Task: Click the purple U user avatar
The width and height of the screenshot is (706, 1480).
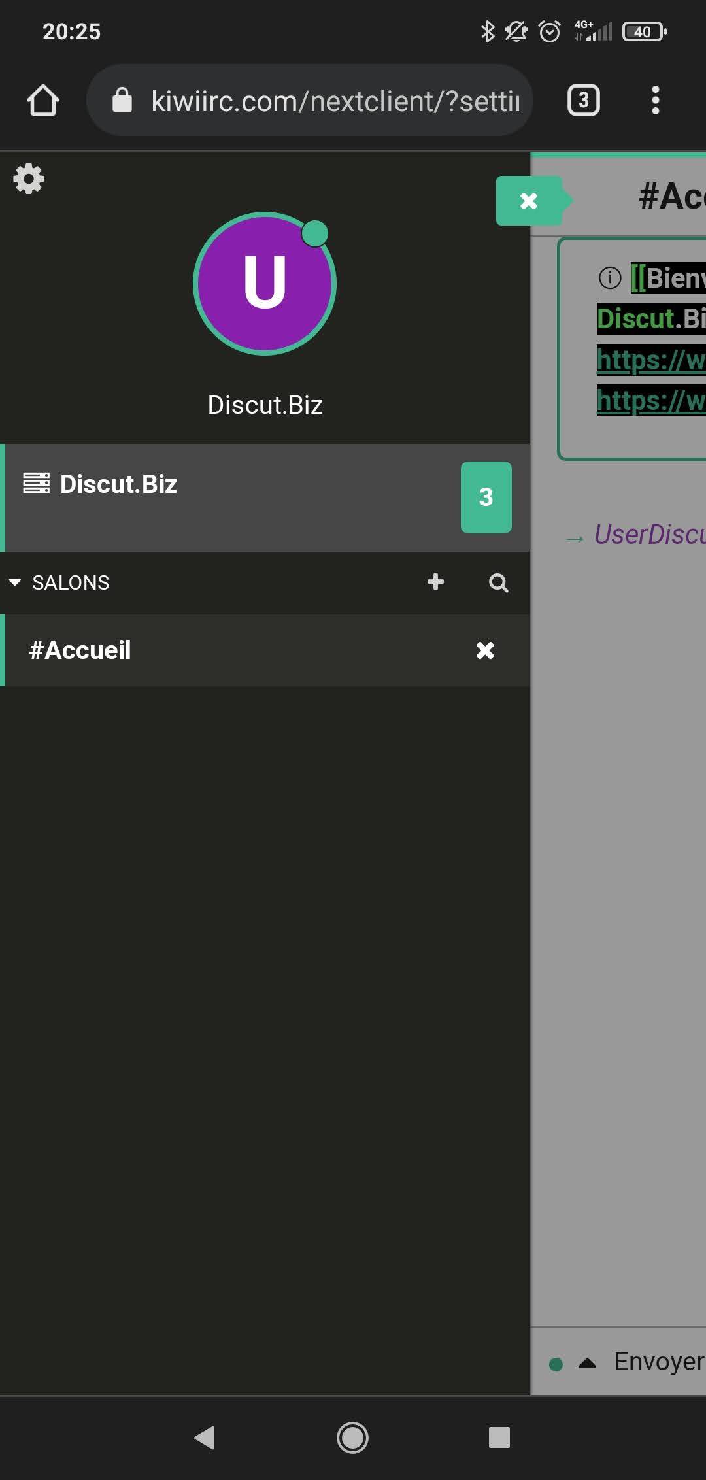Action: coord(265,284)
